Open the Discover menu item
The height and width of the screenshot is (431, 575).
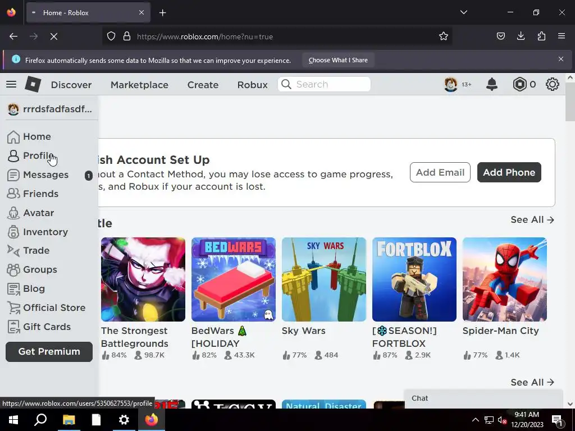pos(71,85)
